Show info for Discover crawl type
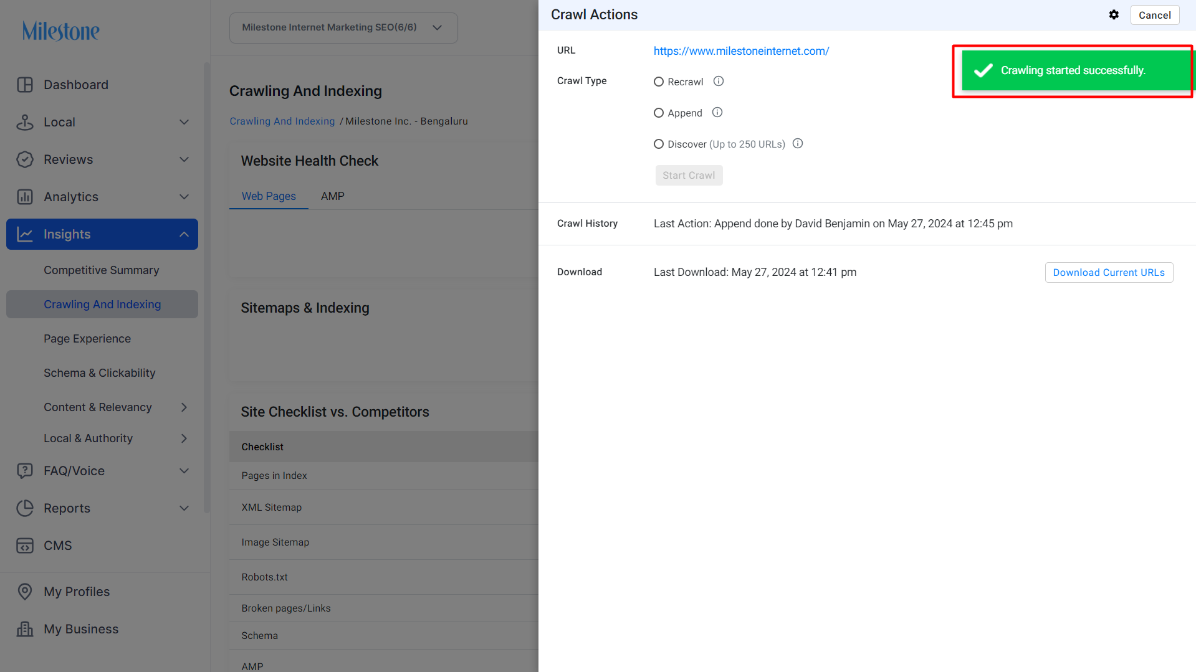The height and width of the screenshot is (672, 1196). click(x=798, y=143)
